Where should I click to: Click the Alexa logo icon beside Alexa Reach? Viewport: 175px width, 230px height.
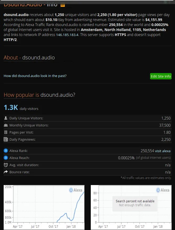click(x=6, y=158)
